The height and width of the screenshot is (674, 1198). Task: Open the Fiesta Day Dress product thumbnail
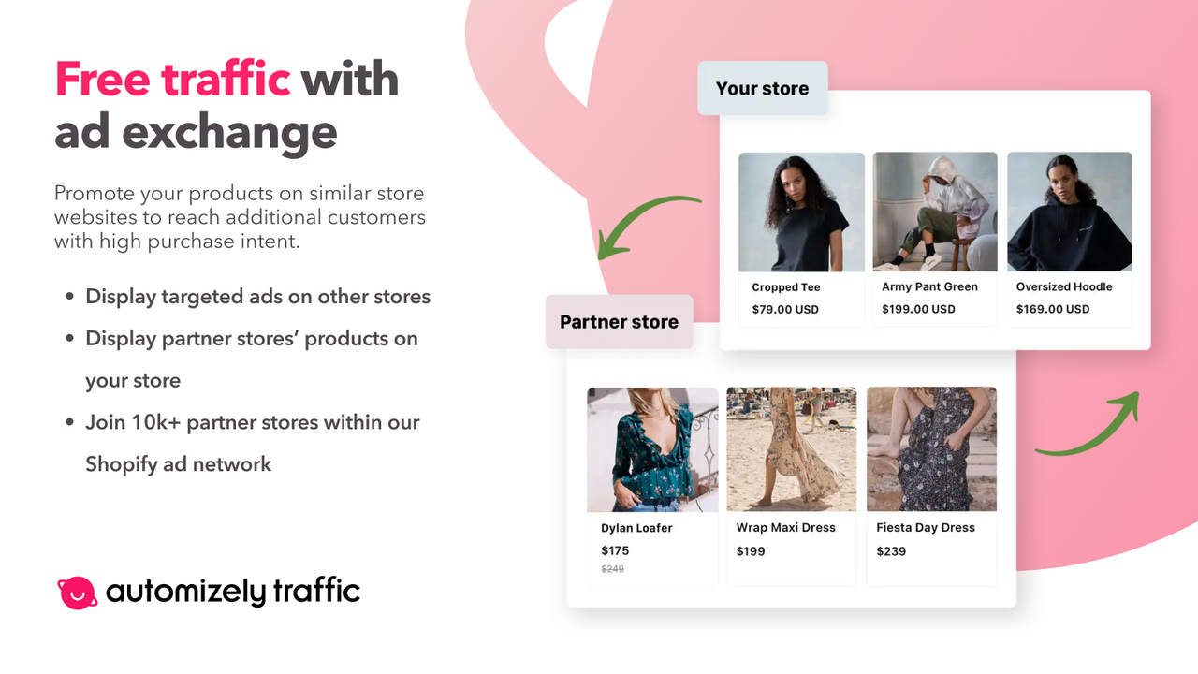pos(931,449)
